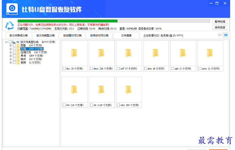Viewport: 235px width, 150px height.
Task: Open the xlsx folder icon
Action: pyautogui.click(x=128, y=90)
